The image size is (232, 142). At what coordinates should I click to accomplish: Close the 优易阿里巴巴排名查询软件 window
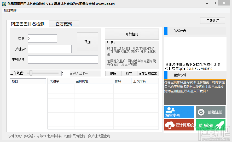[224, 3]
